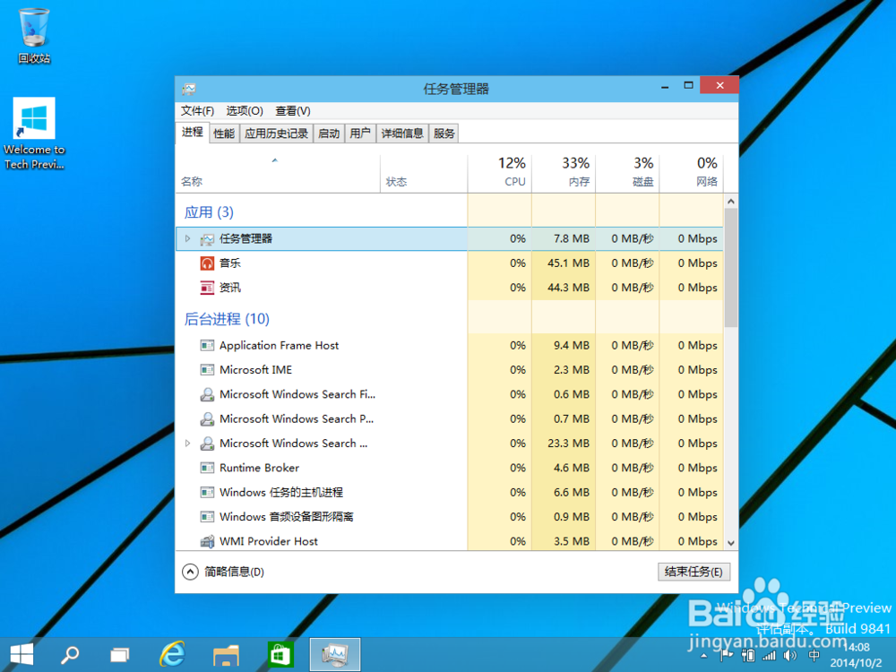Screen dimensions: 896x672
Task: Click the scrollbar down arrow
Action: point(730,542)
